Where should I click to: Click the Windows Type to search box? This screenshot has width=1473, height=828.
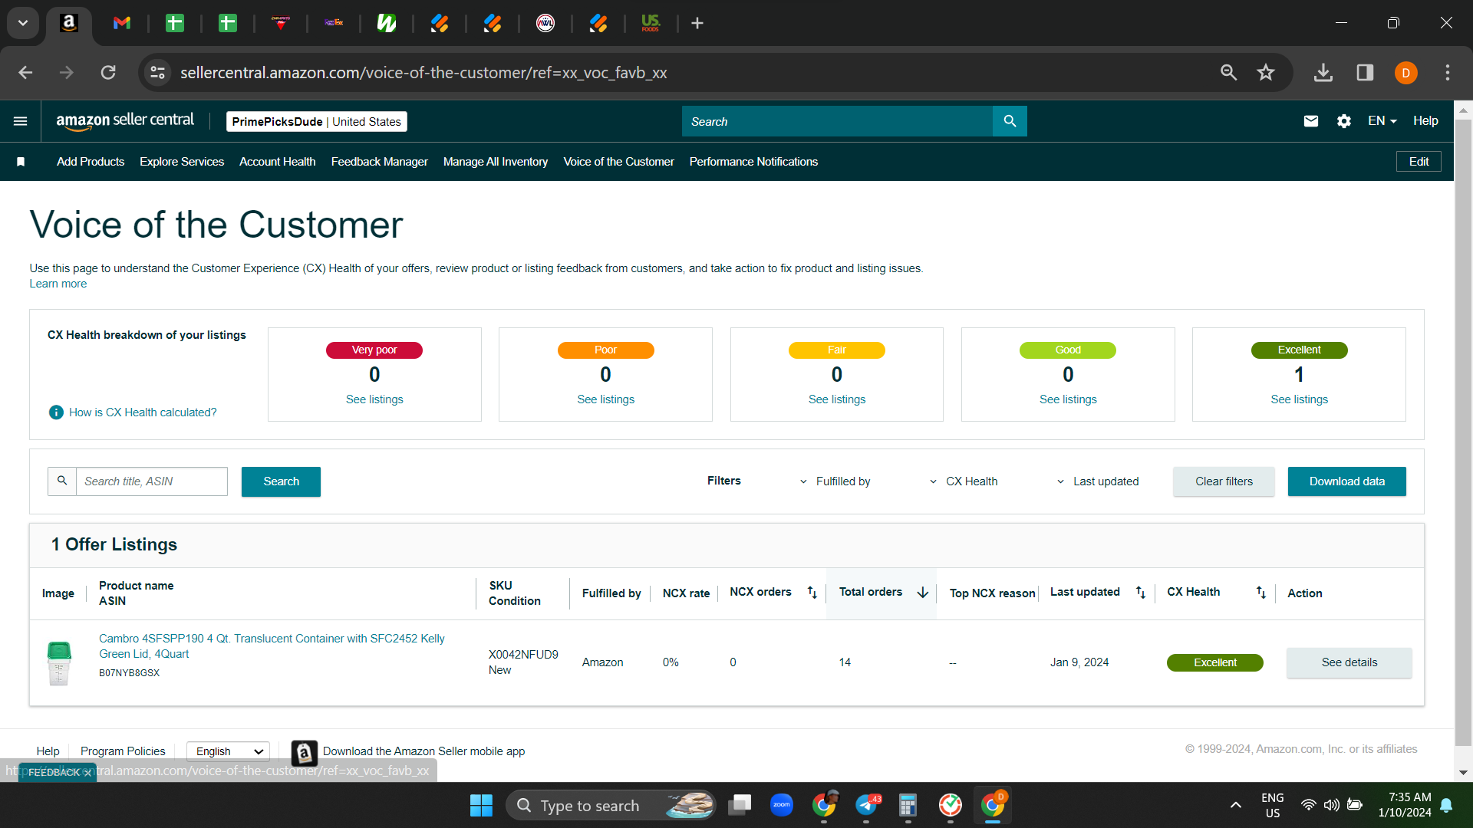click(611, 806)
